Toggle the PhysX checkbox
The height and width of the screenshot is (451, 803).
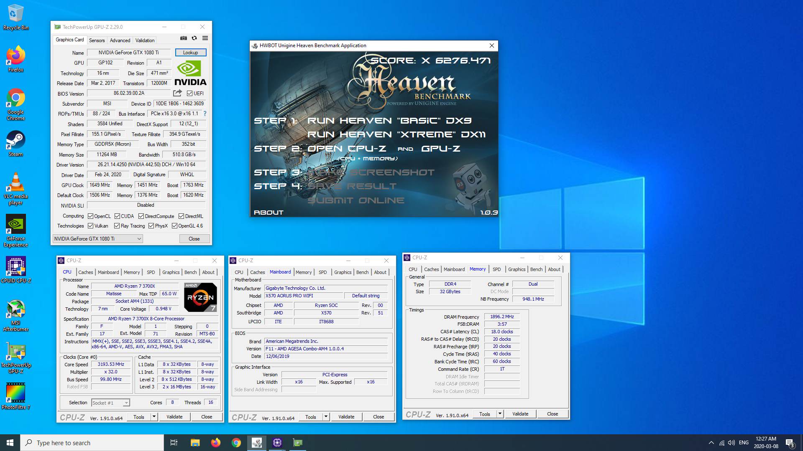pos(151,226)
